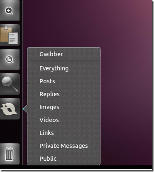Select Gwibber title in quicklist menu
154x172 pixels.
coord(51,54)
